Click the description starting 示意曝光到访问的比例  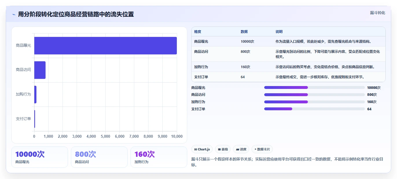[x=328, y=54]
